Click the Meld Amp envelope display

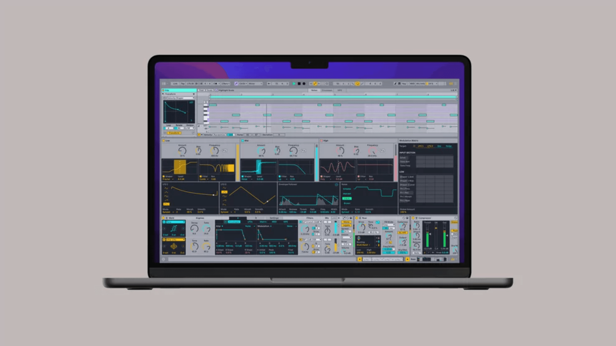tap(236, 235)
